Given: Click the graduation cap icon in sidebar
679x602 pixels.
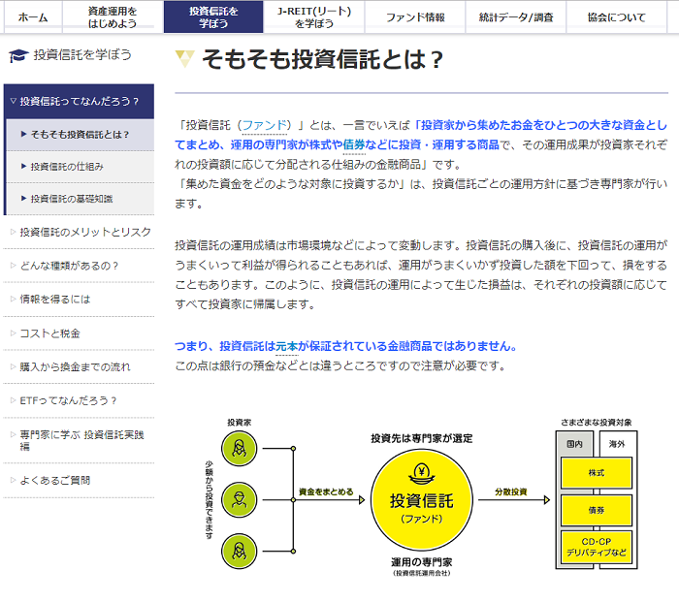Looking at the screenshot, I should [x=18, y=55].
